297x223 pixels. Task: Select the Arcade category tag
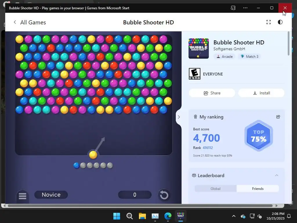tap(224, 57)
